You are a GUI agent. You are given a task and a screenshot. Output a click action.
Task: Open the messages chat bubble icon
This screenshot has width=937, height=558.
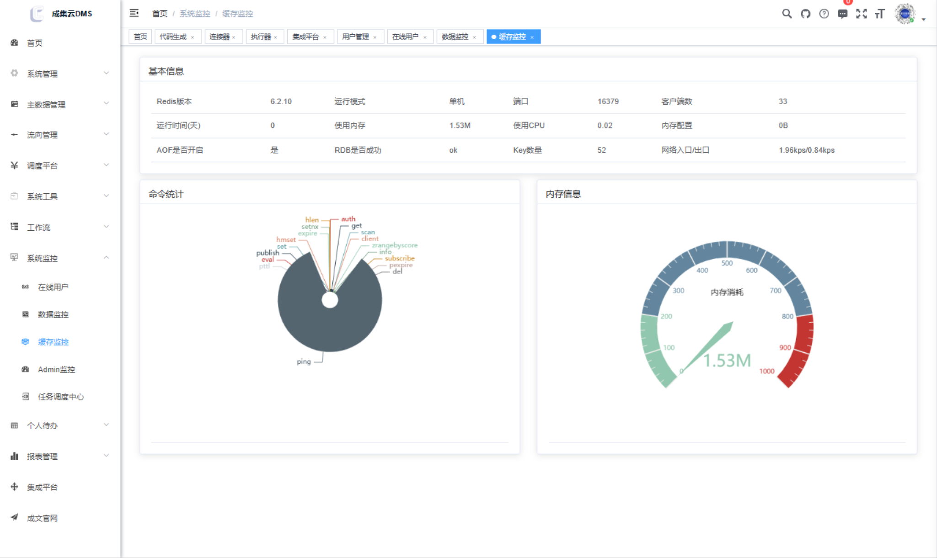click(x=842, y=14)
